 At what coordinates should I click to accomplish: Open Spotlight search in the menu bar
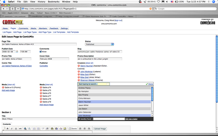(214, 2)
